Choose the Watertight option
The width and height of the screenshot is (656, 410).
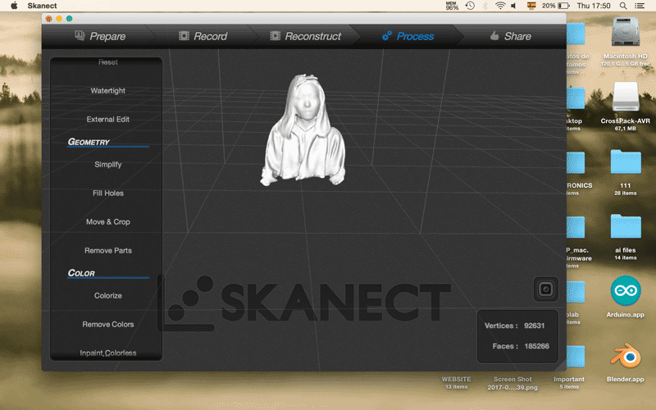[108, 90]
